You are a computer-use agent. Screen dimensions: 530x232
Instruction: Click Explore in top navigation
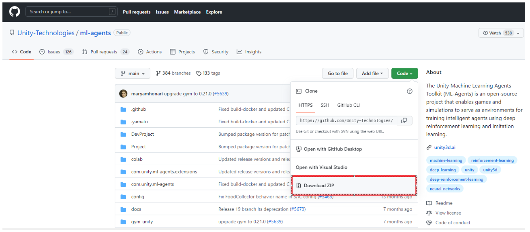[214, 12]
